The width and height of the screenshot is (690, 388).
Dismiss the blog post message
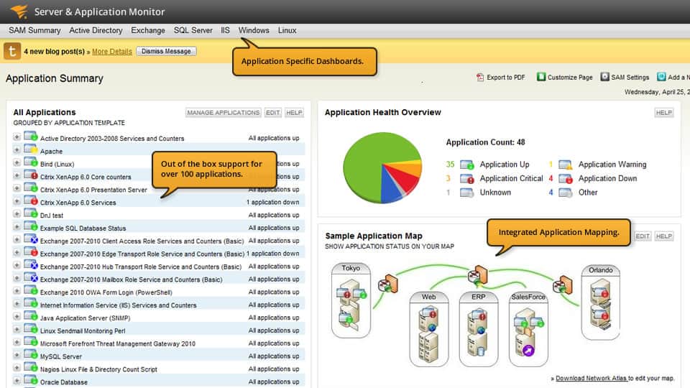click(166, 51)
